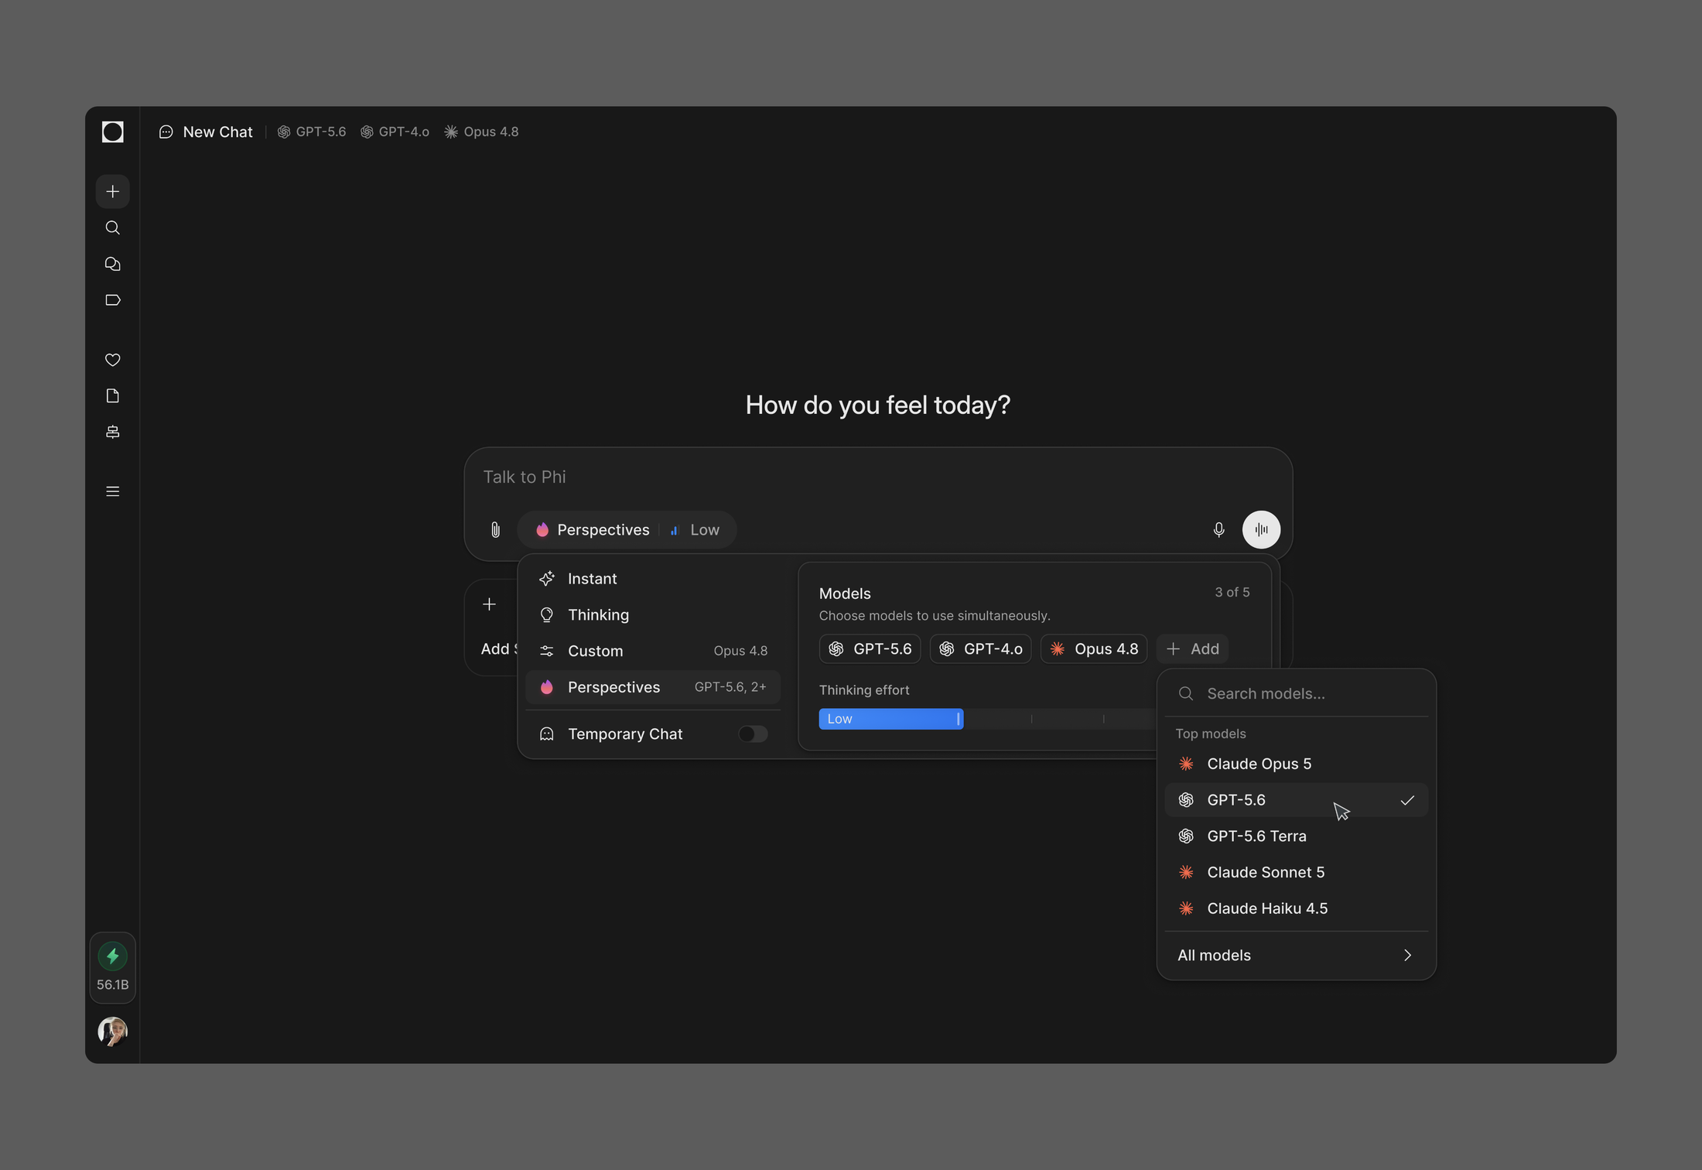Click the Opus 4.8 label in the header
Image resolution: width=1702 pixels, height=1170 pixels.
pyautogui.click(x=481, y=132)
